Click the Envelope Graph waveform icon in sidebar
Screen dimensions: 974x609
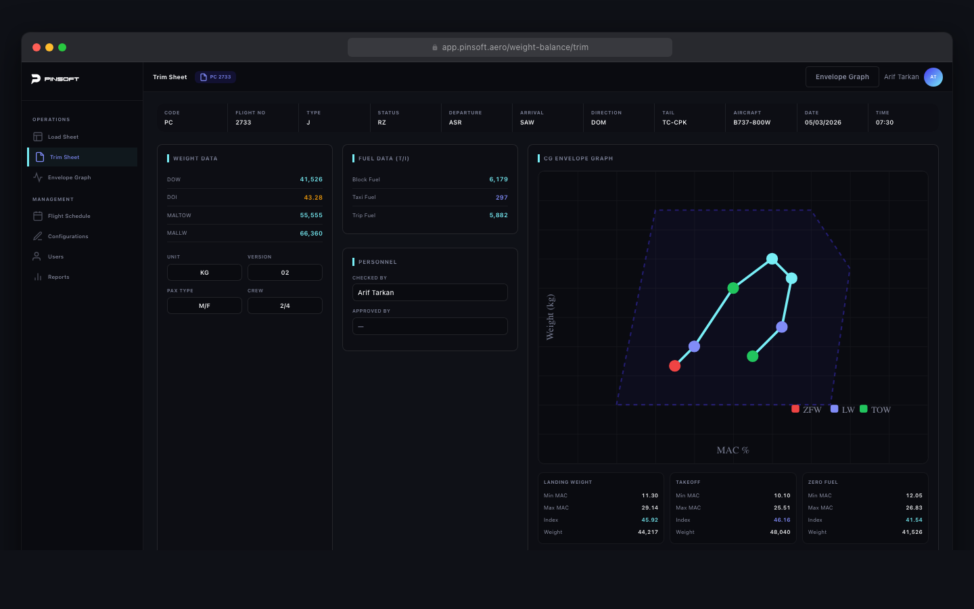coord(38,177)
